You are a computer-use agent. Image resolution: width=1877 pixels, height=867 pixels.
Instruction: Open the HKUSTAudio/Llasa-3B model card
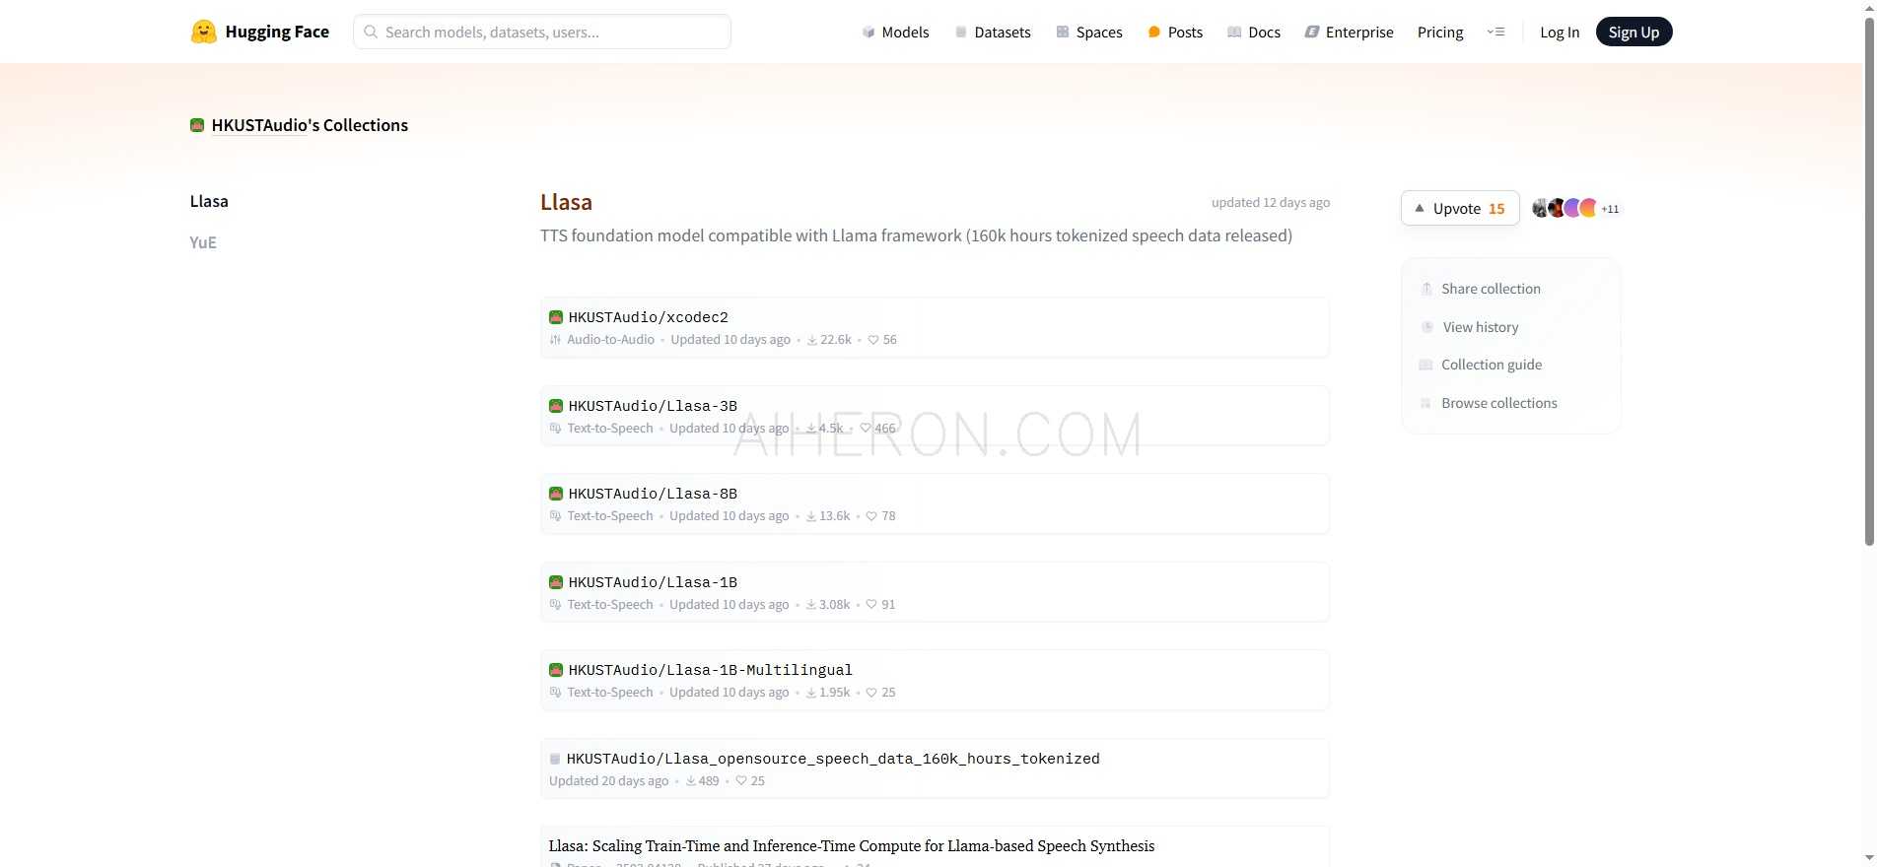tap(935, 416)
